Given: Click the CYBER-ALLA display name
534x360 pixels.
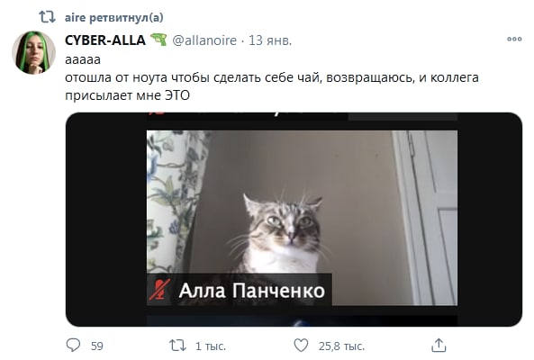Looking at the screenshot, I should 104,40.
